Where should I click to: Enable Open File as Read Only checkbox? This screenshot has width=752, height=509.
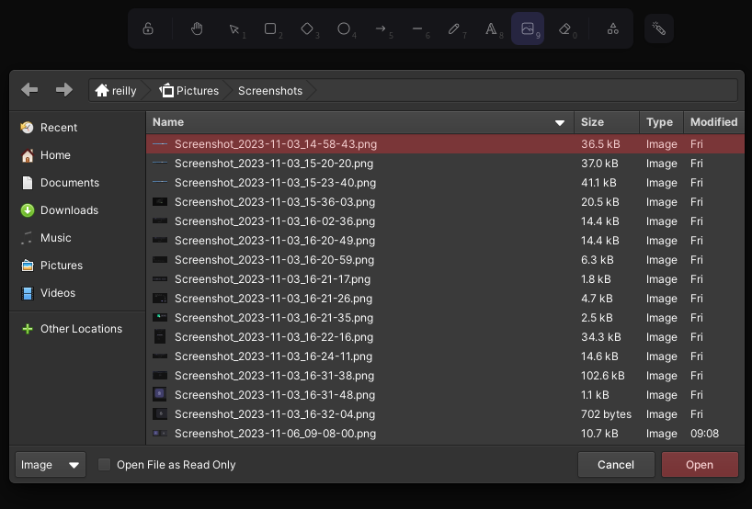click(104, 464)
